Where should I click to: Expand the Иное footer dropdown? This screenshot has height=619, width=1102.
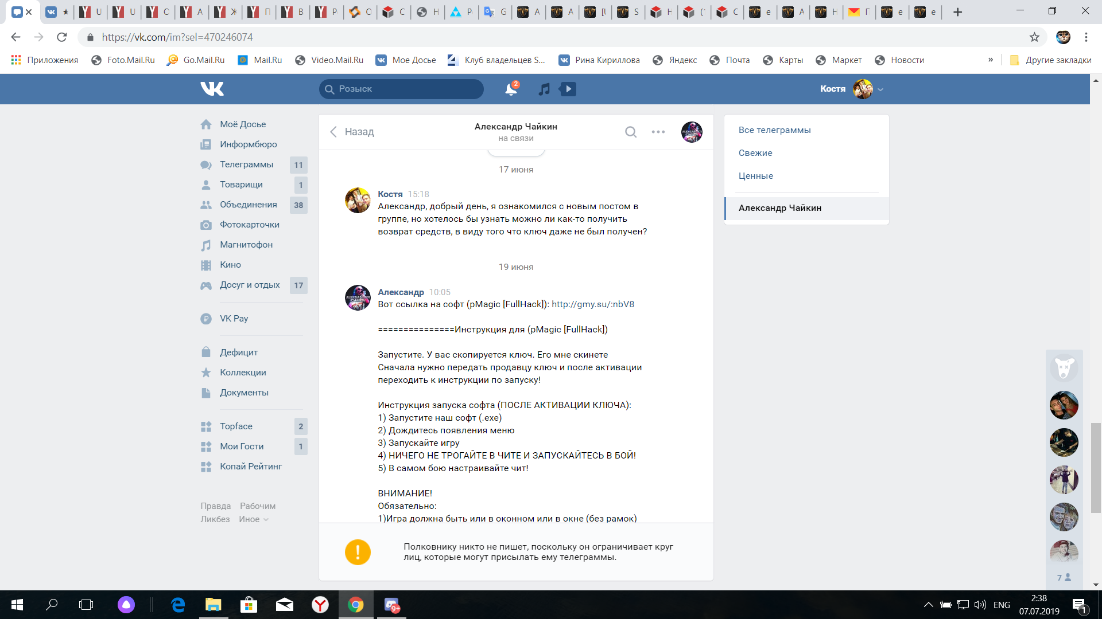point(254,519)
